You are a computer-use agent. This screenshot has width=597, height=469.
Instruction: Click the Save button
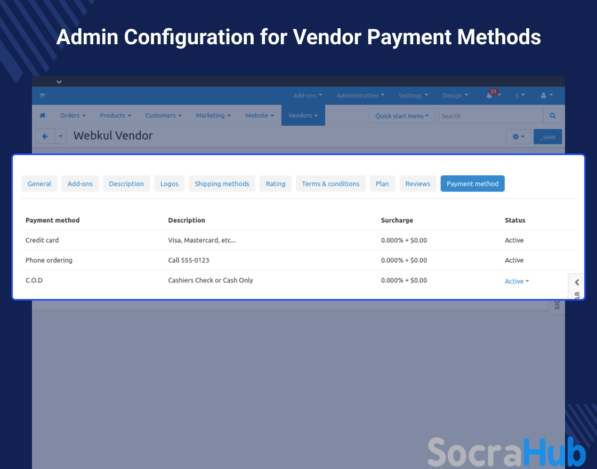pyautogui.click(x=547, y=137)
